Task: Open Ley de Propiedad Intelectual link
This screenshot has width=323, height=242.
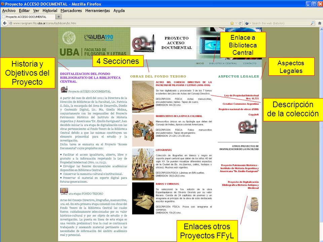Action: [242, 97]
